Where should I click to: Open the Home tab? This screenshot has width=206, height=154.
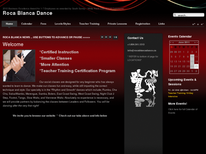tap(9, 24)
